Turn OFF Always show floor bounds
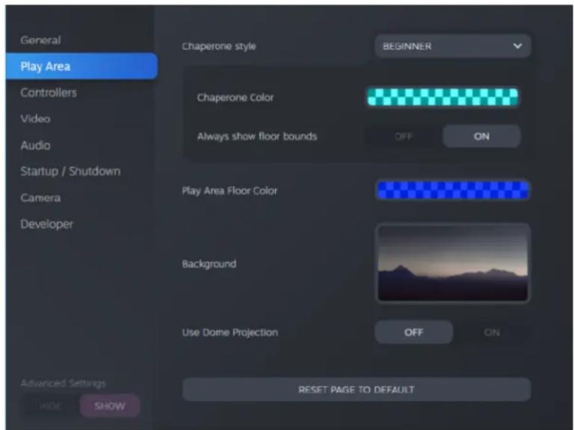Viewport: 574px width, 430px height. tap(404, 137)
